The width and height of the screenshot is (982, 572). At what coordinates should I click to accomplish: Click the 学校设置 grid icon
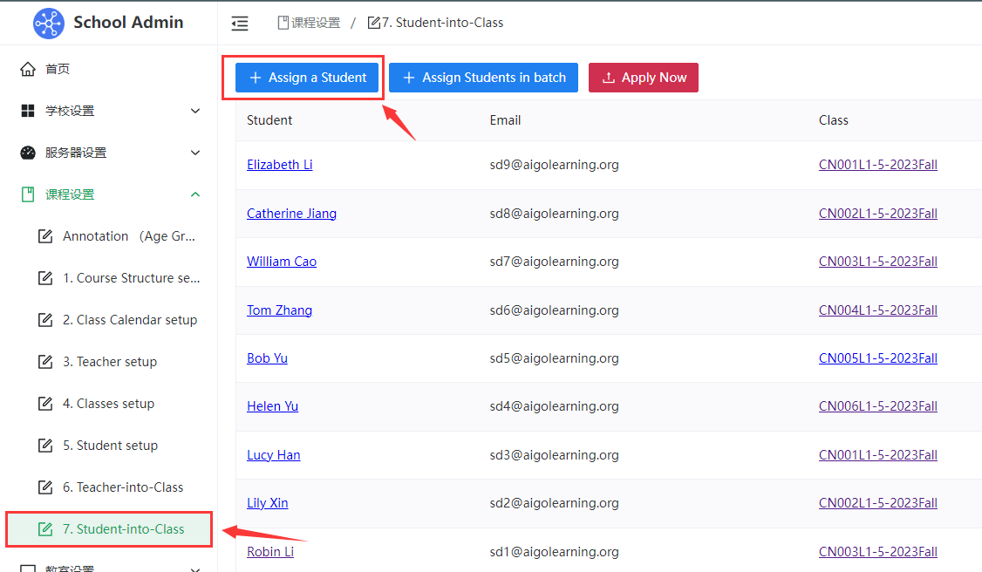[28, 111]
